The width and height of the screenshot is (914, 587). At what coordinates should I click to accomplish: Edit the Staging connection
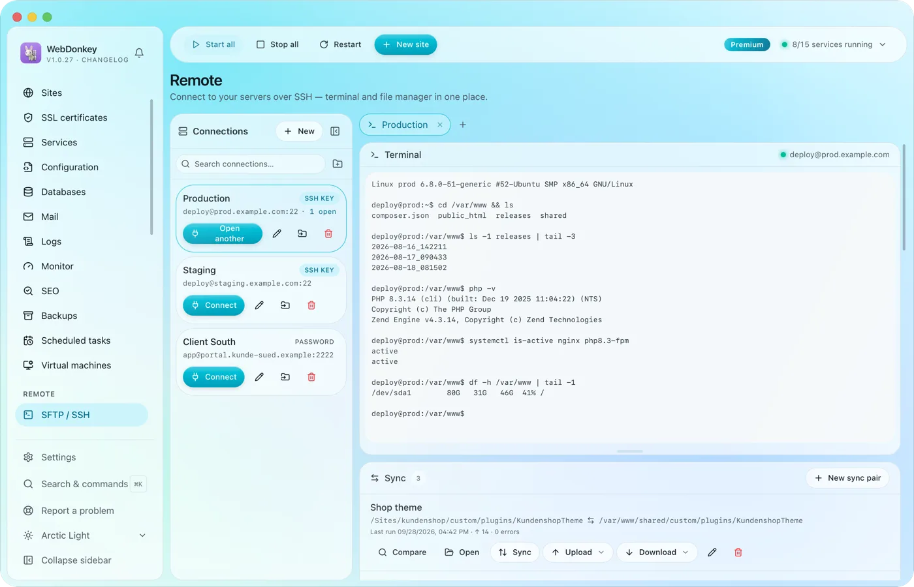tap(259, 305)
